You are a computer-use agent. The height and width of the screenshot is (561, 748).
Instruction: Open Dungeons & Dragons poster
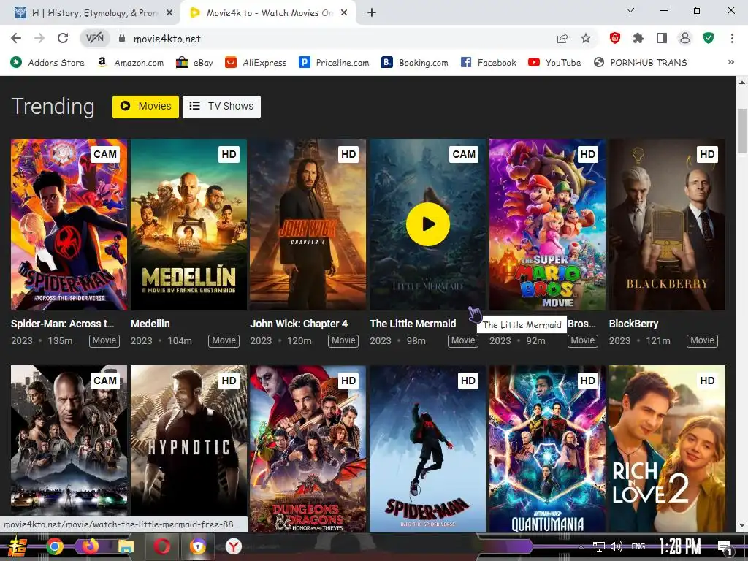pyautogui.click(x=308, y=449)
